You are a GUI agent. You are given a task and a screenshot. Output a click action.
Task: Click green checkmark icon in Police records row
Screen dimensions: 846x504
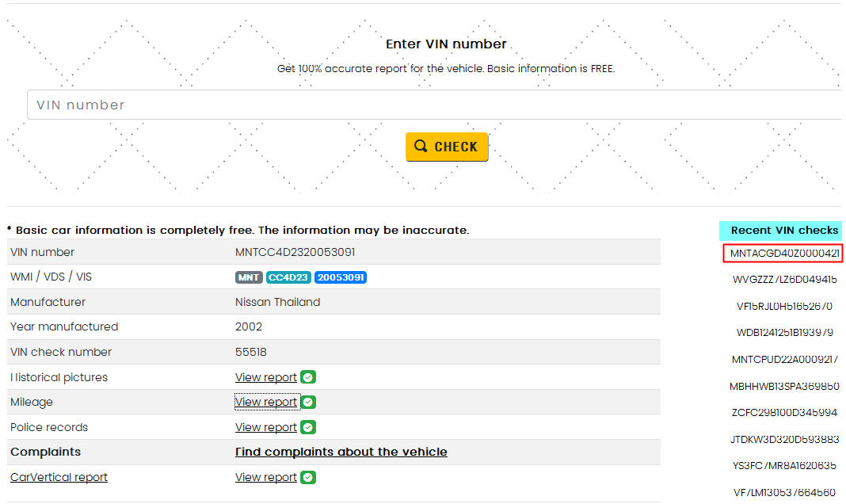tap(308, 427)
